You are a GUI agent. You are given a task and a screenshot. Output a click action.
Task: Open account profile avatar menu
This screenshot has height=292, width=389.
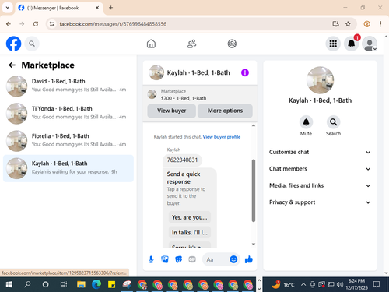370,44
